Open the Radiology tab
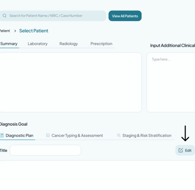The image size is (195, 190). (69, 44)
